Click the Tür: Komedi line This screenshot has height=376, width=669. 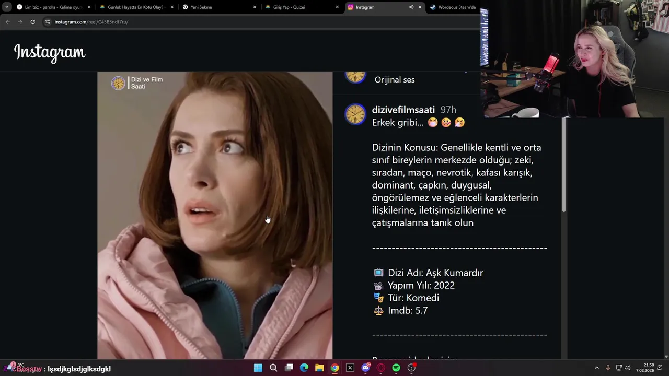[407, 298]
